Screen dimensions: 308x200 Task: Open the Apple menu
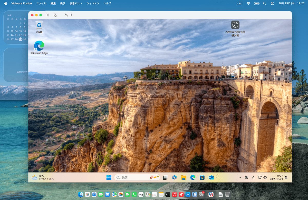(x=6, y=3)
